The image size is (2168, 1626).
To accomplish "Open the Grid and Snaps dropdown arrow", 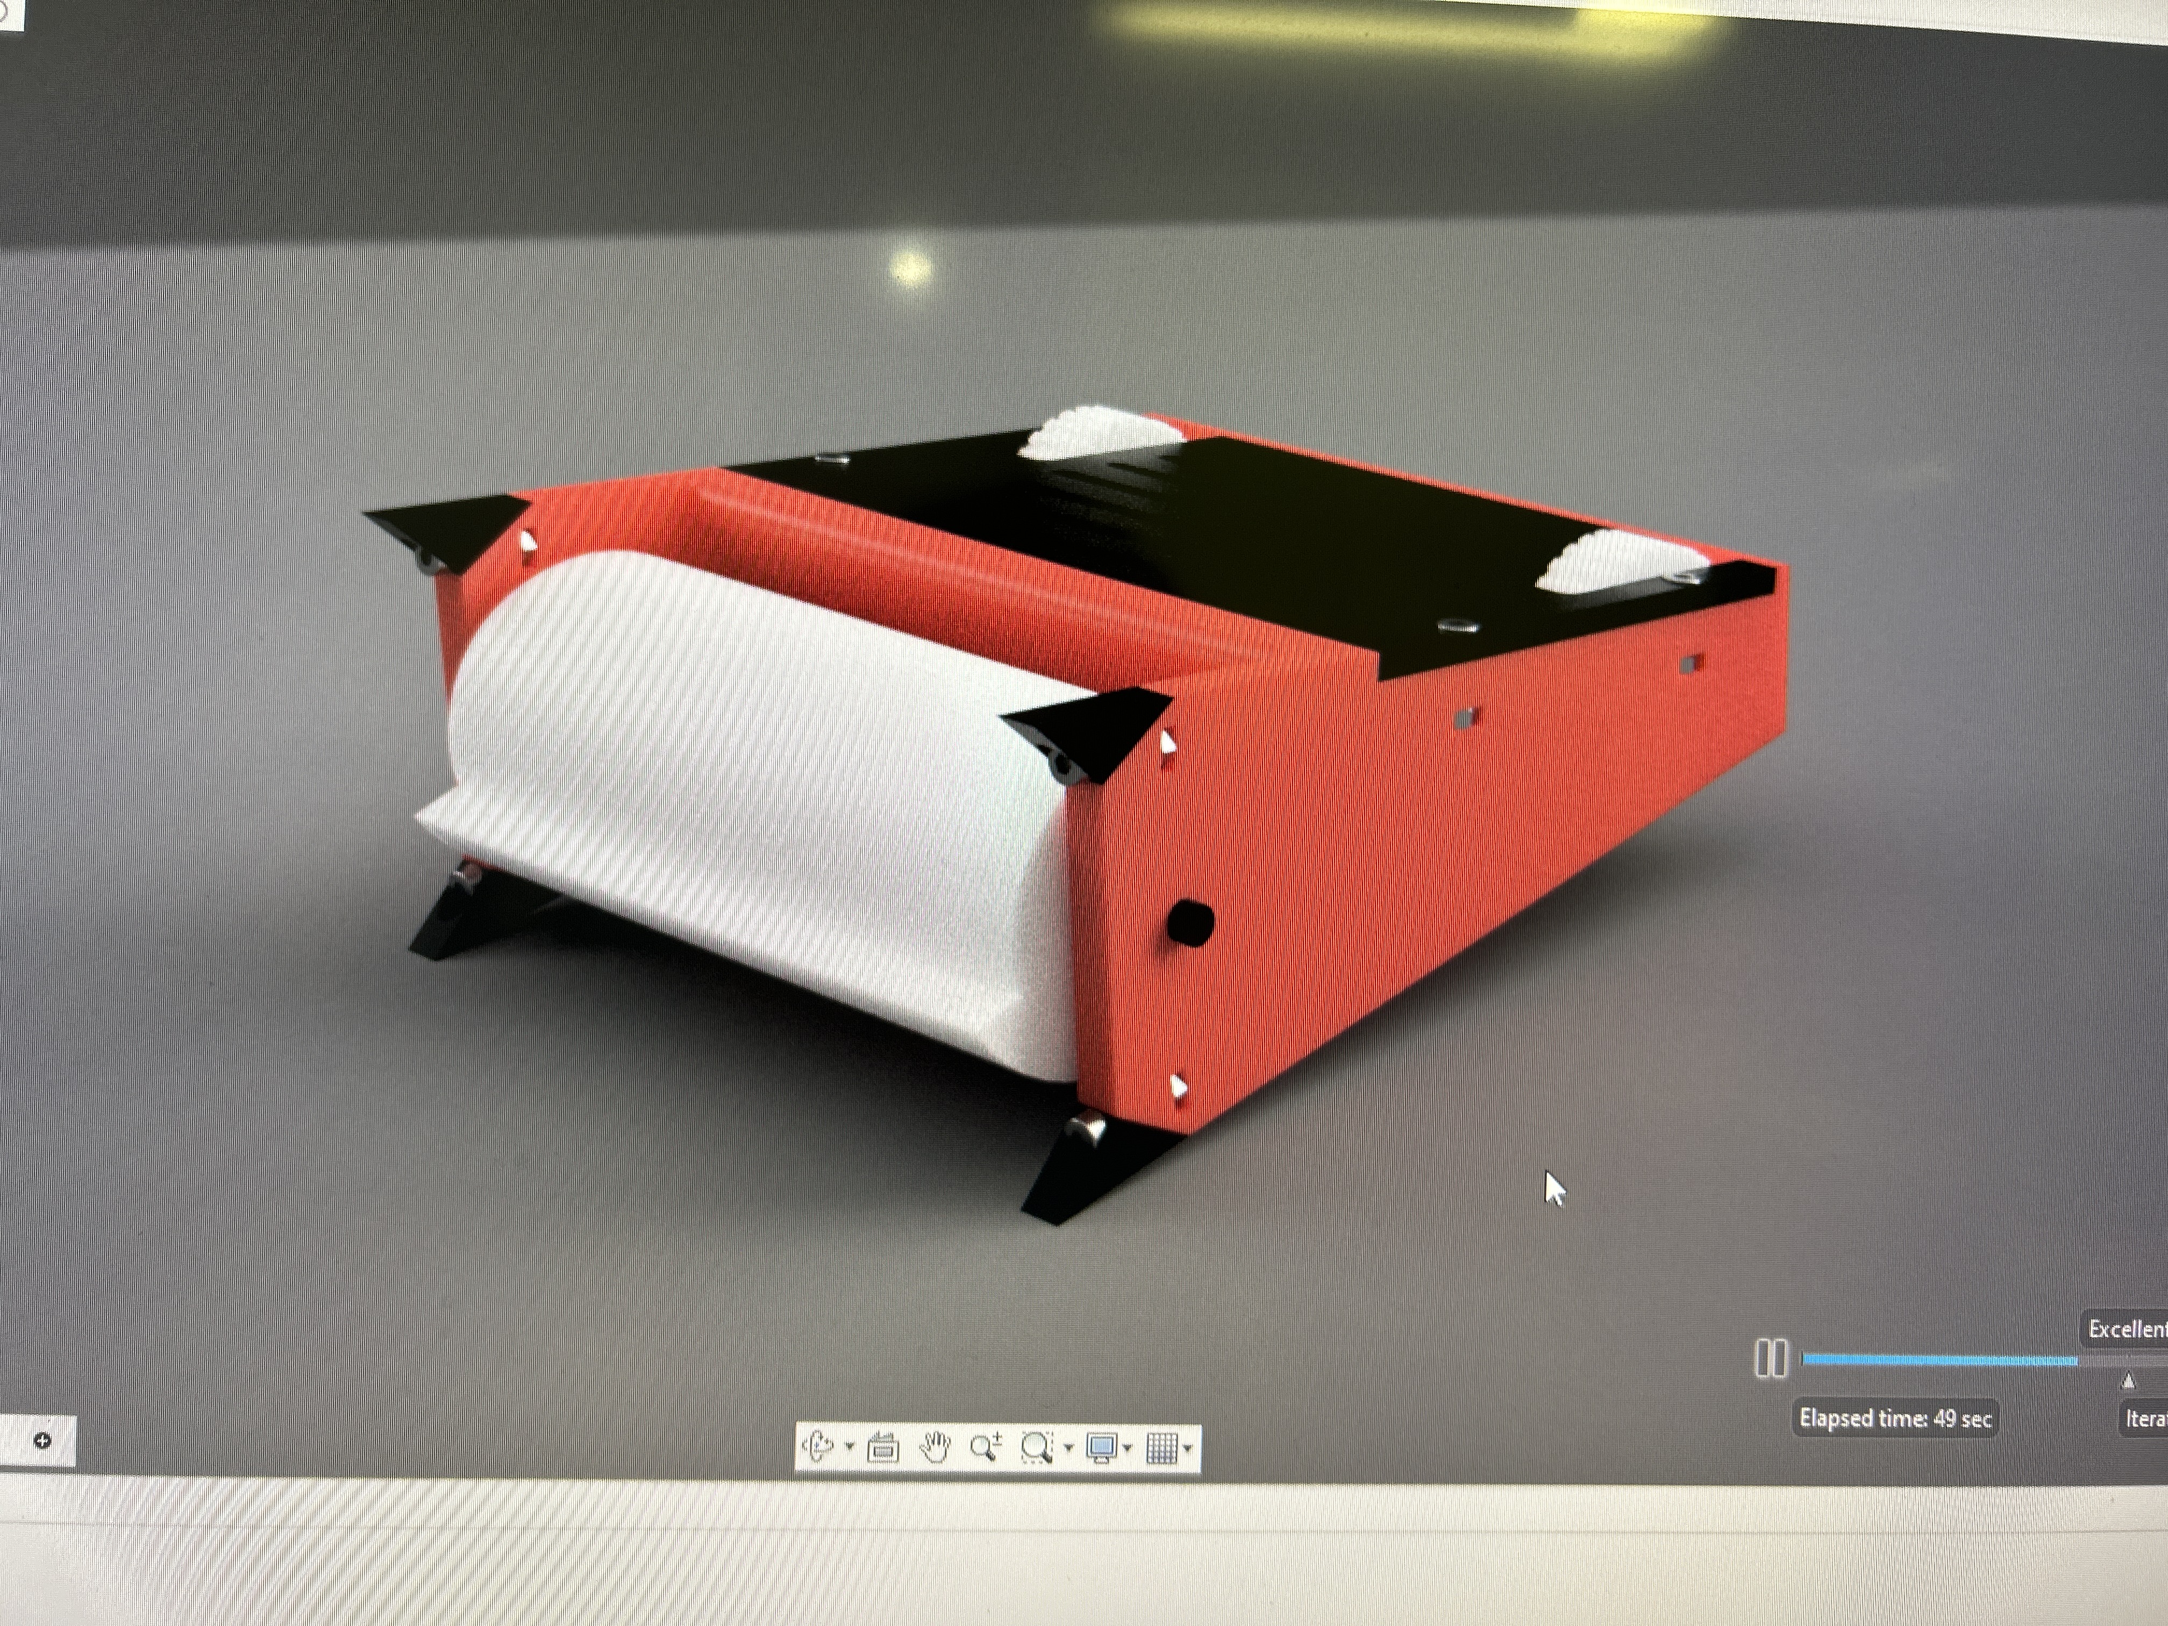I will pyautogui.click(x=1188, y=1447).
